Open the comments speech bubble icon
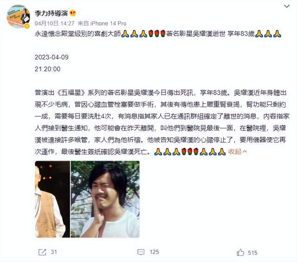Image resolution: width=297 pixels, height=262 pixels. point(141,252)
